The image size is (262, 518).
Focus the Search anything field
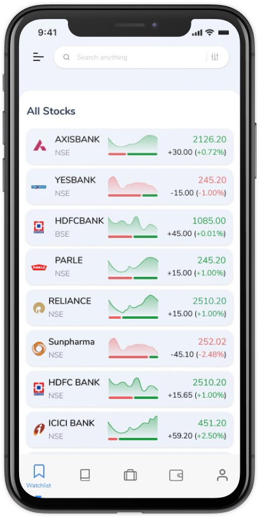coord(141,57)
